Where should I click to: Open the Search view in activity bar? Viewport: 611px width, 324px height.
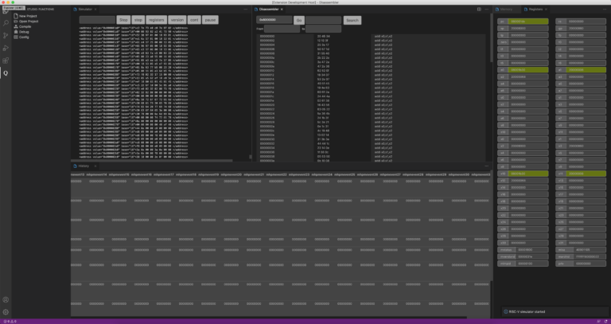pos(6,23)
